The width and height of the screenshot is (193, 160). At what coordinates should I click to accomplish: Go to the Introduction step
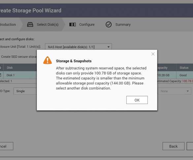[8, 25]
